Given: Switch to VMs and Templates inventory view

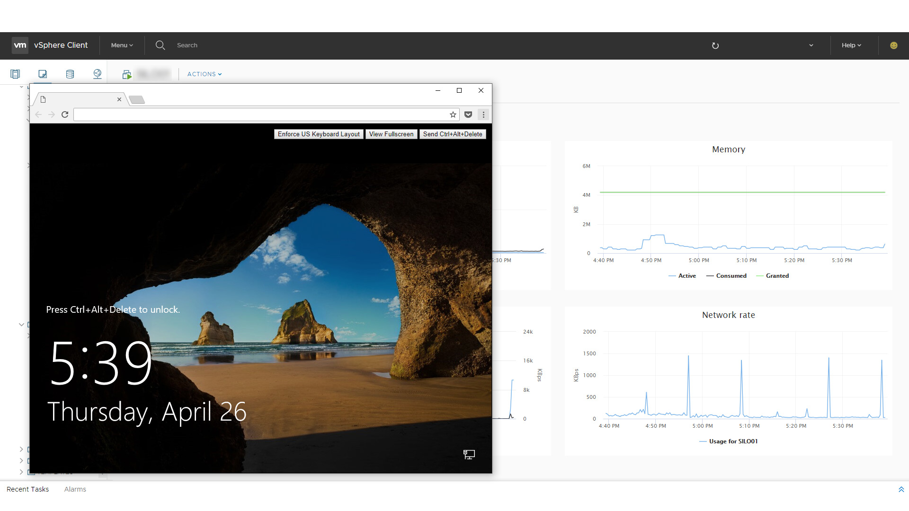Looking at the screenshot, I should [x=43, y=74].
